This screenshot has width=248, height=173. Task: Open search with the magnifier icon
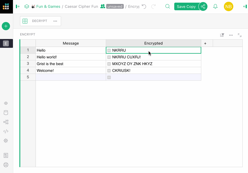pos(167,6)
